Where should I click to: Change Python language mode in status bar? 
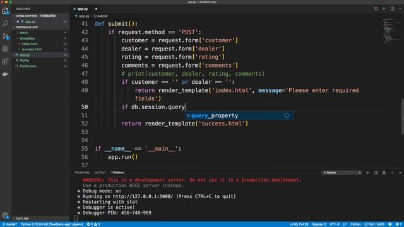(355, 224)
